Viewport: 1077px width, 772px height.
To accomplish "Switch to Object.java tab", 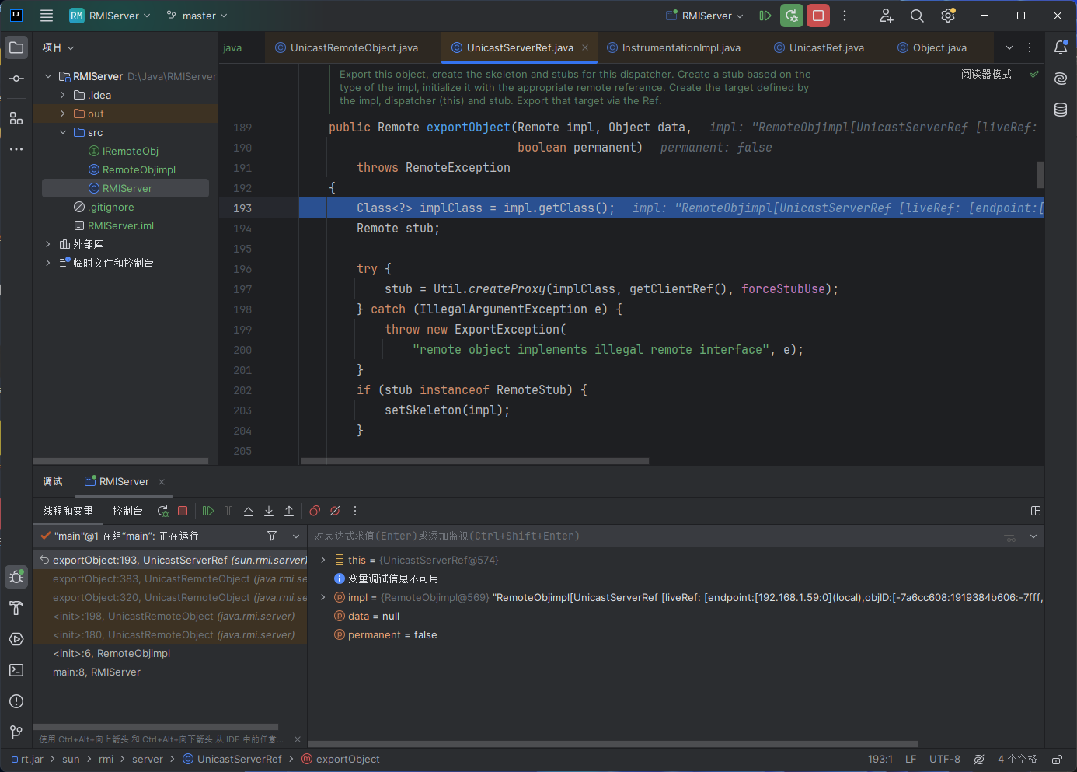I will pyautogui.click(x=932, y=47).
